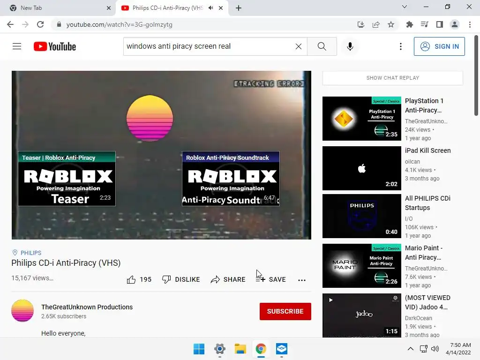Click the DISLIKE thumbs-down button
This screenshot has height=360, width=480.
tap(181, 279)
